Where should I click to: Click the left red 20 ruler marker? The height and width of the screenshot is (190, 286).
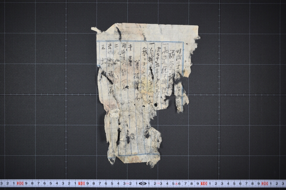tap(20, 183)
